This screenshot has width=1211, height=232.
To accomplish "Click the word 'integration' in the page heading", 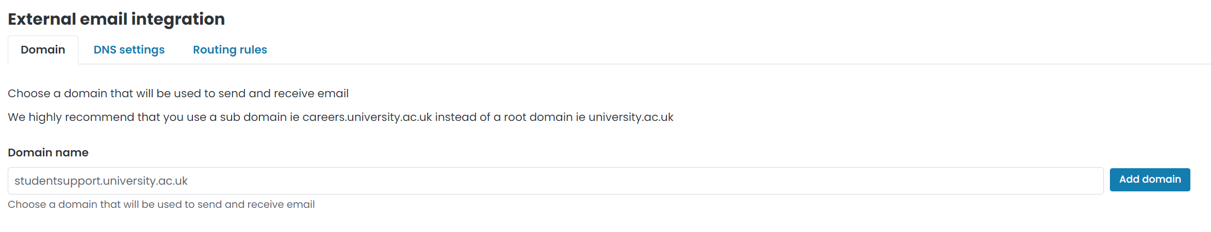I will pyautogui.click(x=178, y=19).
